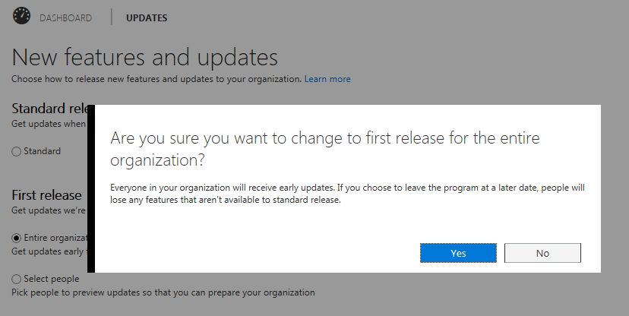Pick the Select people radio button

[17, 279]
